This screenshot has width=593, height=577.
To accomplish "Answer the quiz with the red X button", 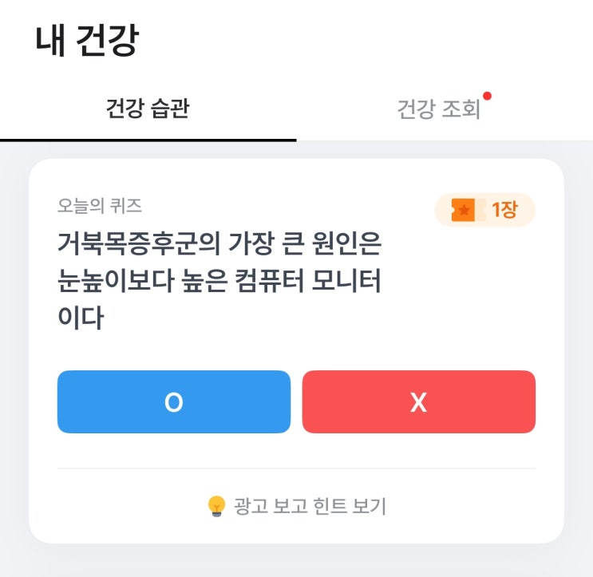I will pyautogui.click(x=418, y=401).
